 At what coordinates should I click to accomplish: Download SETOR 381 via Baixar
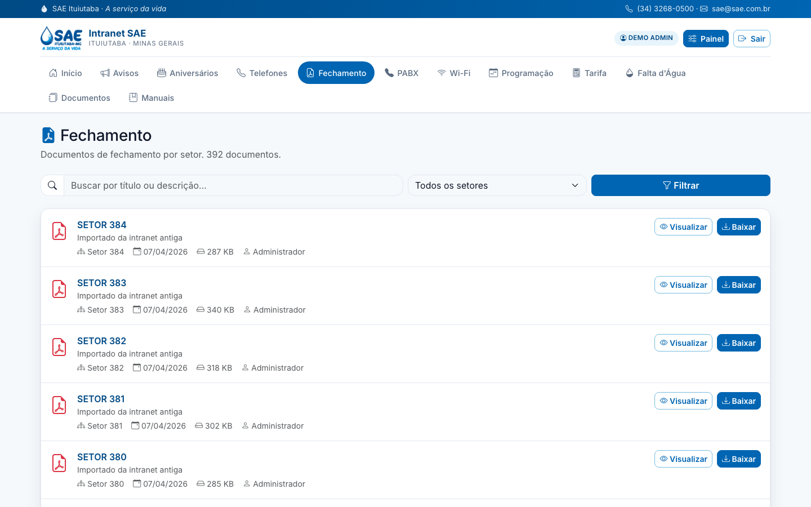pyautogui.click(x=739, y=401)
